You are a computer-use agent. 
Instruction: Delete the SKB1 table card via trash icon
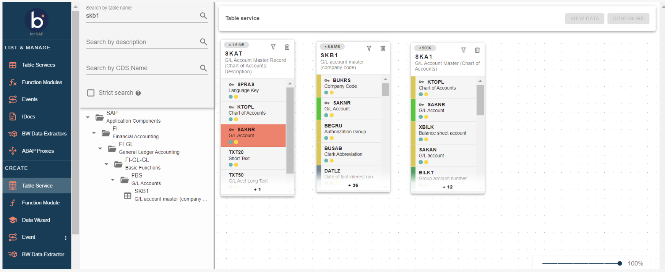click(x=383, y=49)
